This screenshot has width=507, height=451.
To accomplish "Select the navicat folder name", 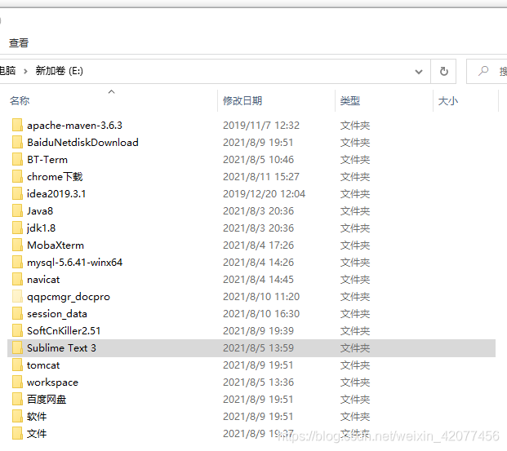I will [x=43, y=279].
